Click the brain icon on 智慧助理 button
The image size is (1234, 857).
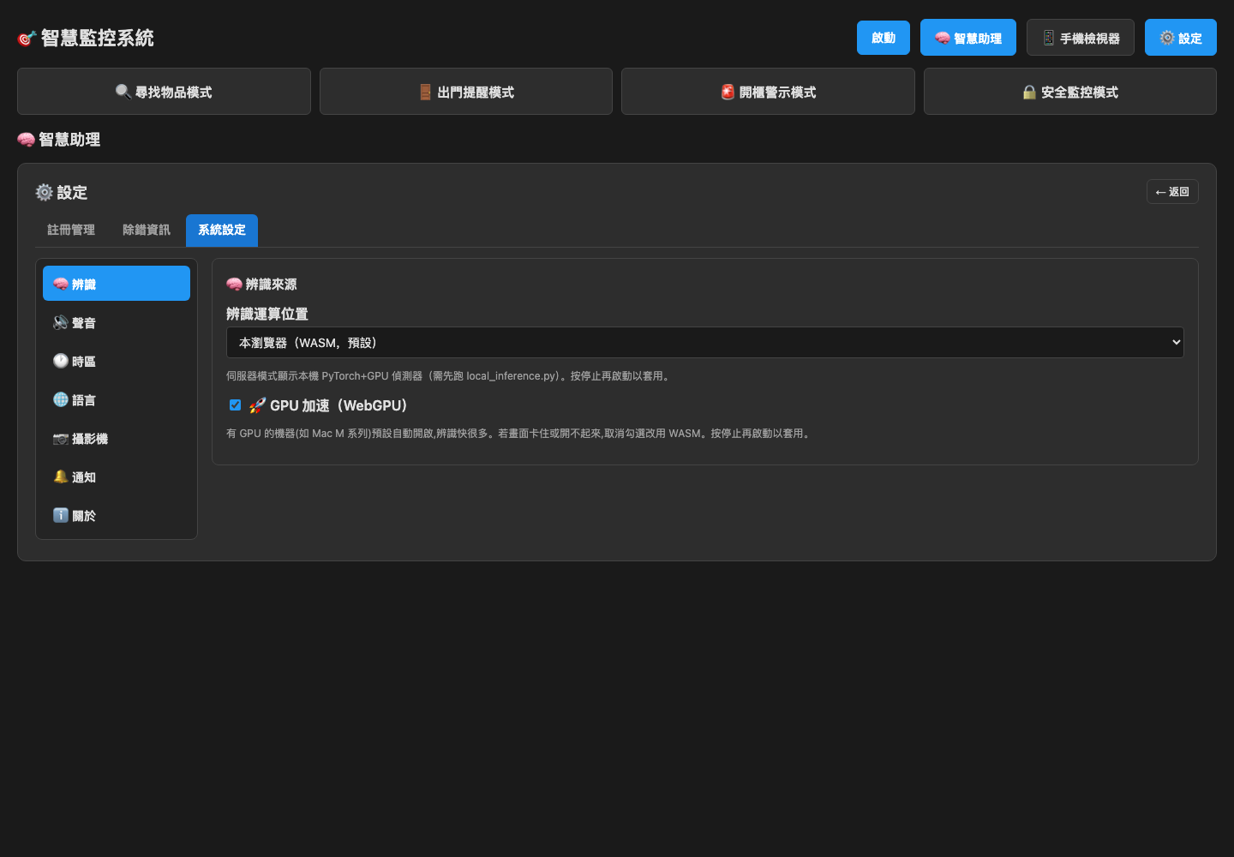[x=943, y=39]
